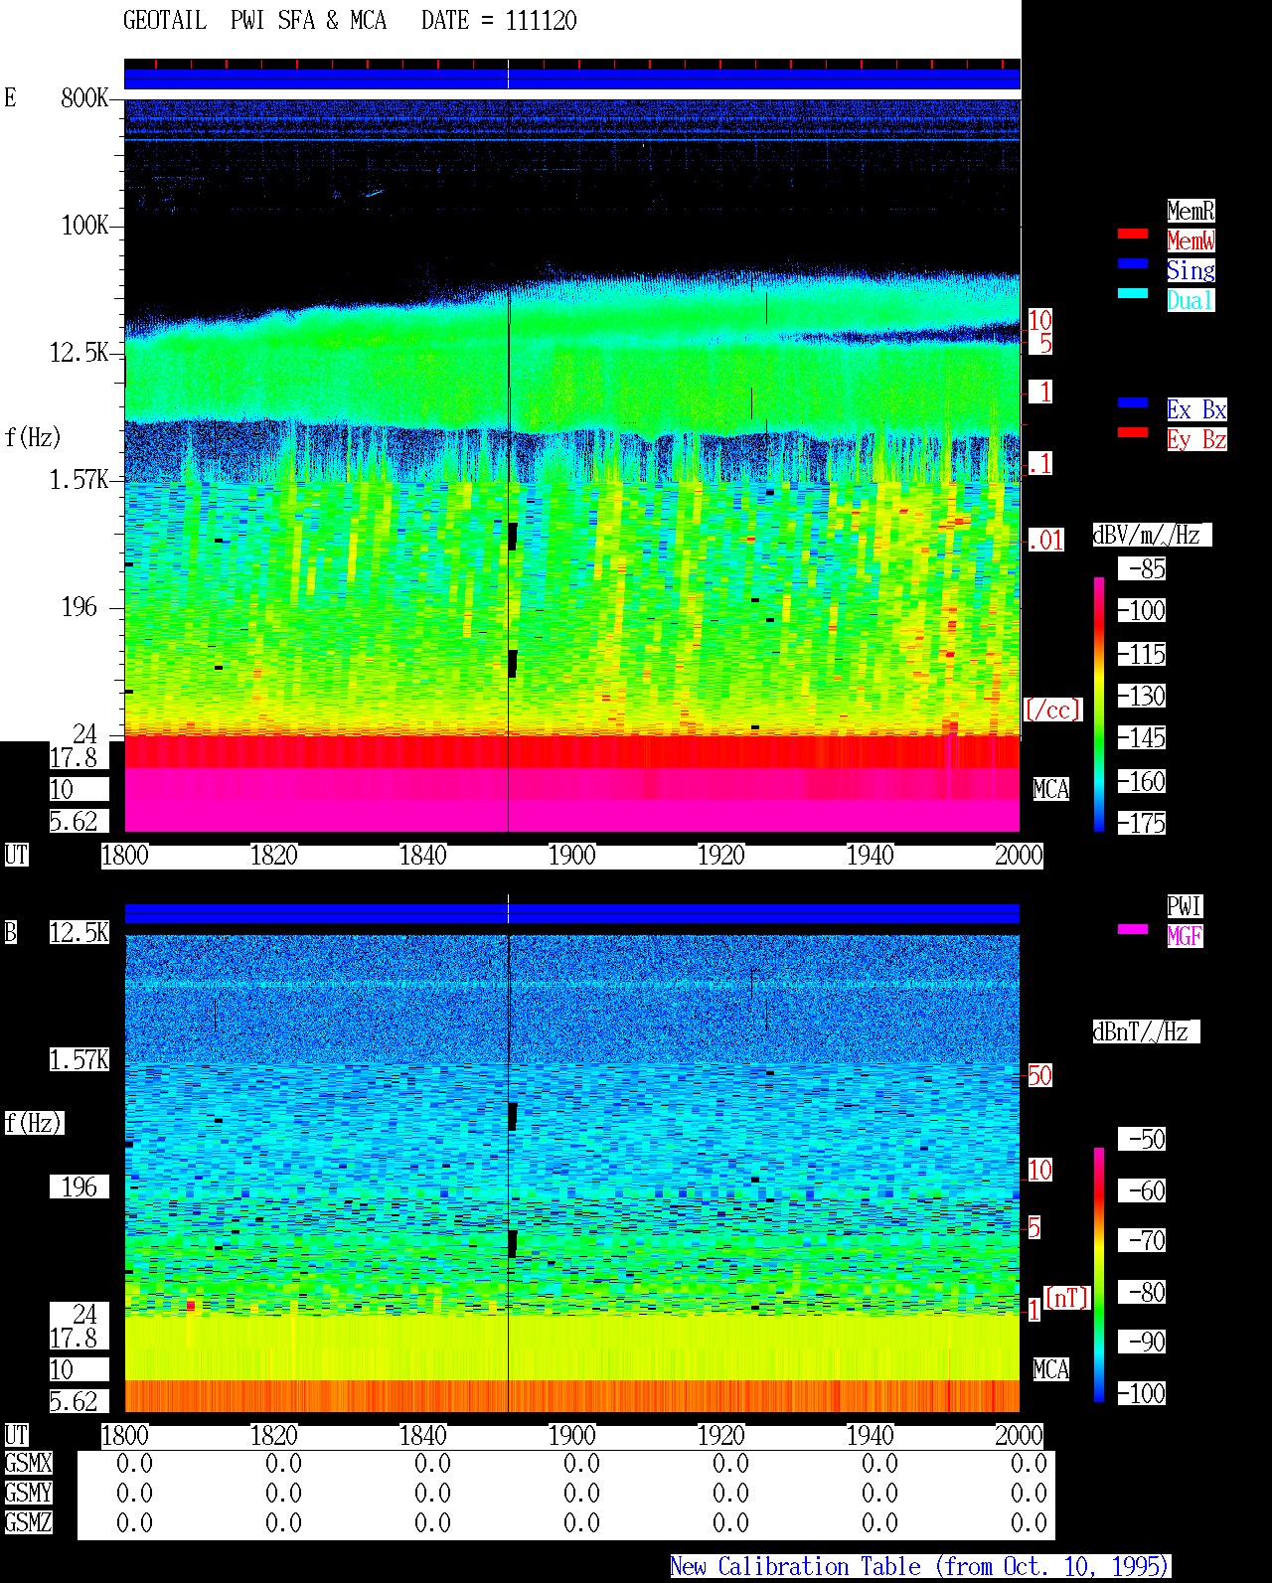Click the dBV/m/√Hz unit label
This screenshot has width=1272, height=1583.
pos(1152,535)
